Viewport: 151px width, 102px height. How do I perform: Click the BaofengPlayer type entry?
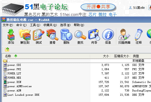coord(142,90)
